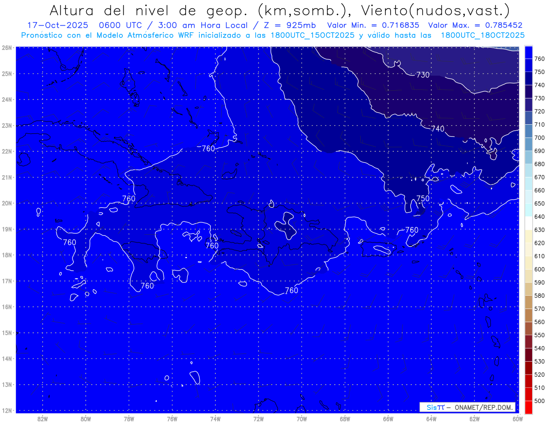Select the valid-until time '1800UTC_18OCT2025'
Viewport: 550px width, 425px height.
483,35
